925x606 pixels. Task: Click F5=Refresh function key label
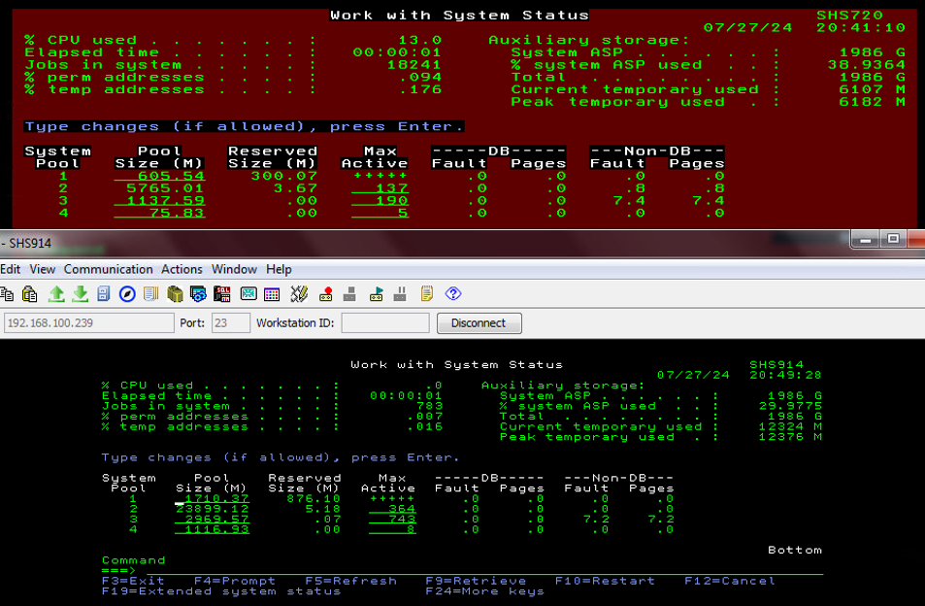[x=351, y=581]
